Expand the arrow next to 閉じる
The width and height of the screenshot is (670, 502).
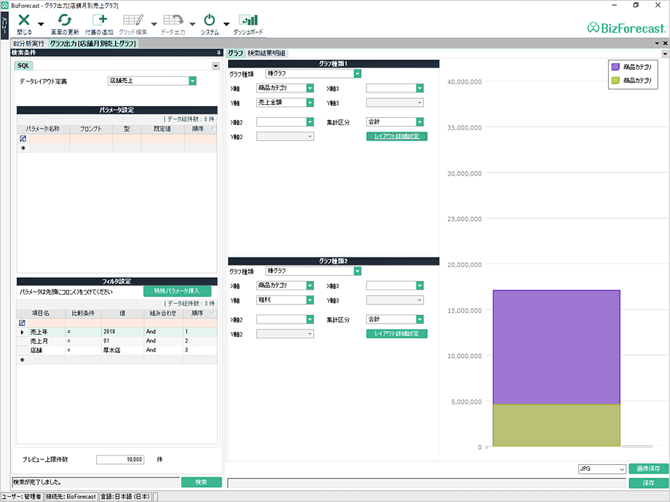tap(41, 24)
